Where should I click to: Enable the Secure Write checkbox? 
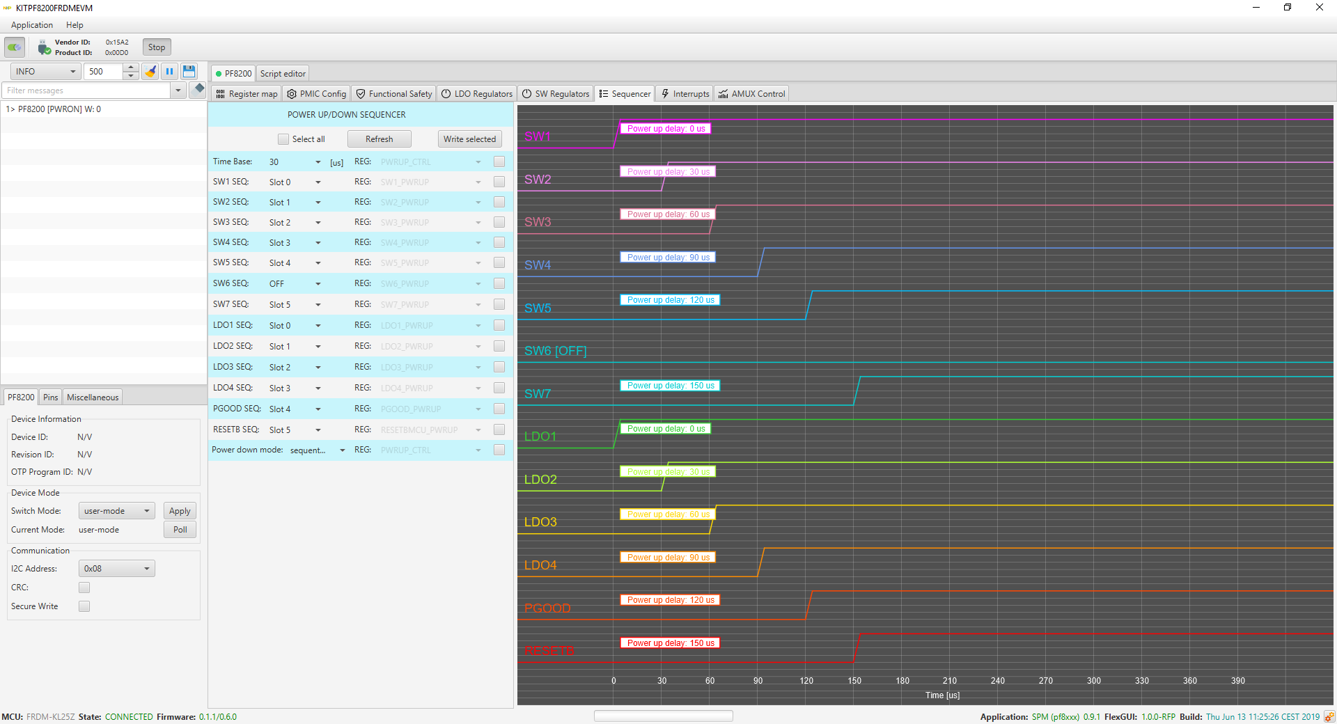(84, 606)
